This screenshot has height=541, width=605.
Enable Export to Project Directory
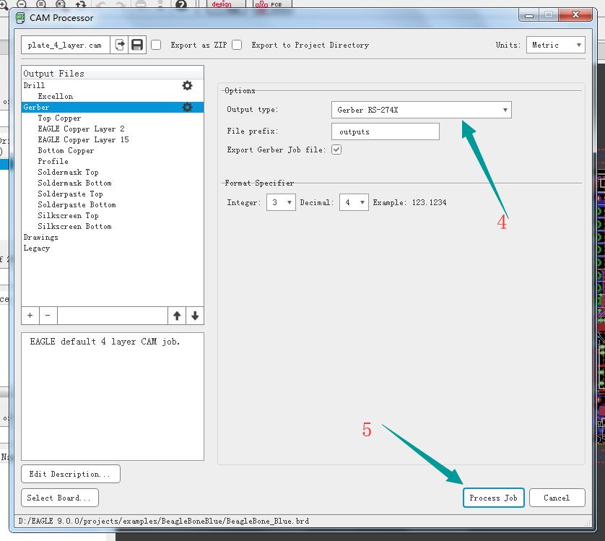click(x=238, y=45)
